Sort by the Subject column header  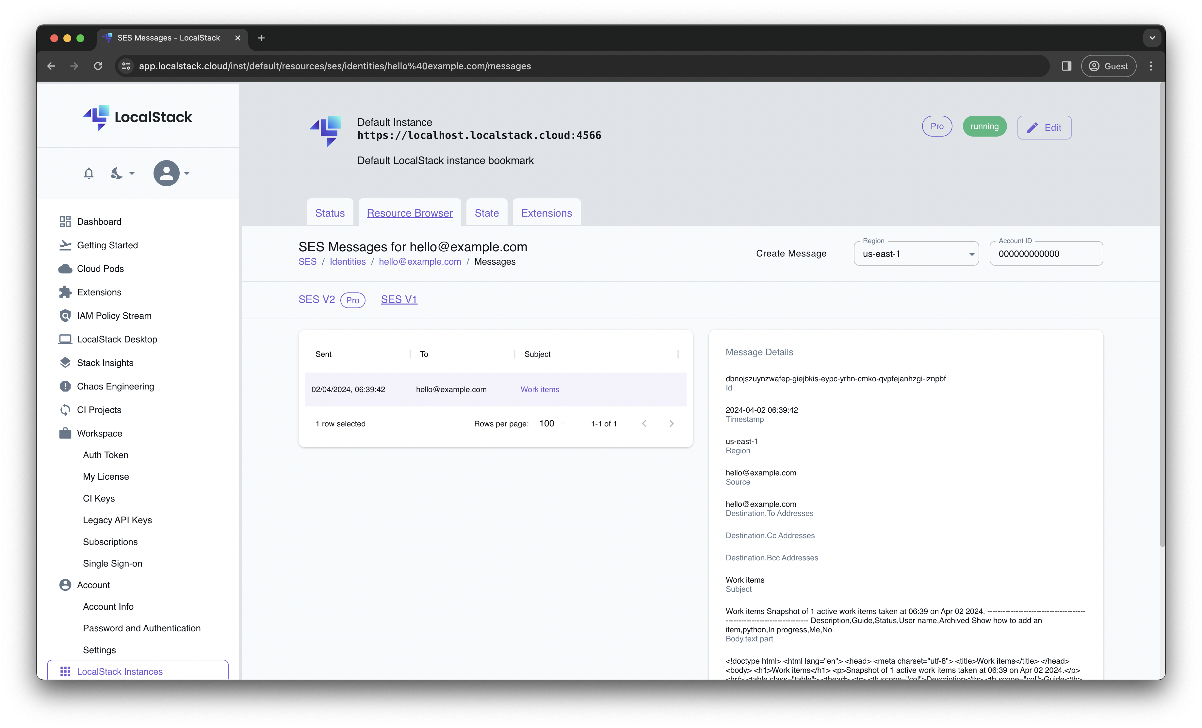click(537, 354)
